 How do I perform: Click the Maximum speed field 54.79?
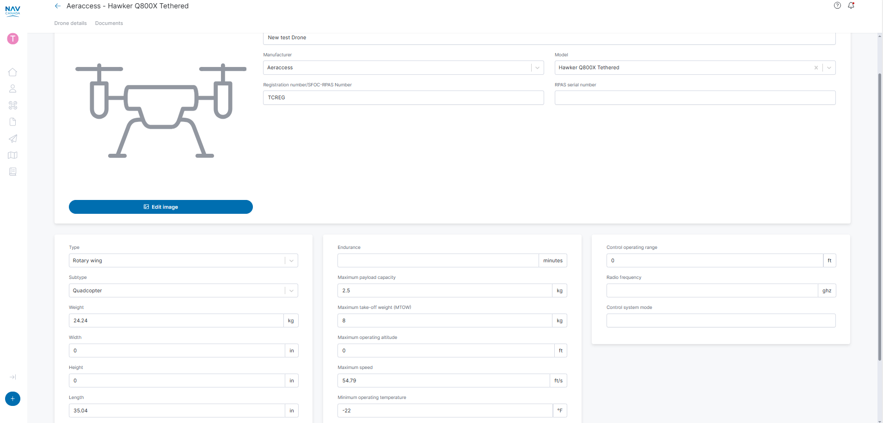point(443,381)
